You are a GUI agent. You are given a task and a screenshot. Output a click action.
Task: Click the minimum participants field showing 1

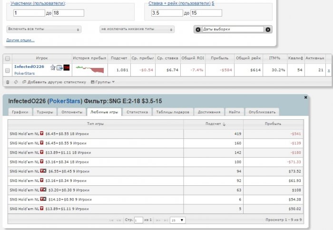(x=29, y=13)
